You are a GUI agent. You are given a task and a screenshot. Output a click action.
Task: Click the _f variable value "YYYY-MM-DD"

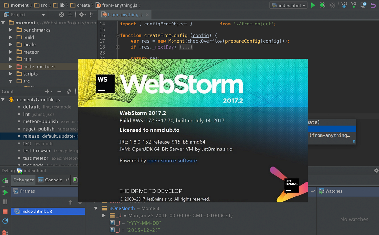tap(144, 223)
